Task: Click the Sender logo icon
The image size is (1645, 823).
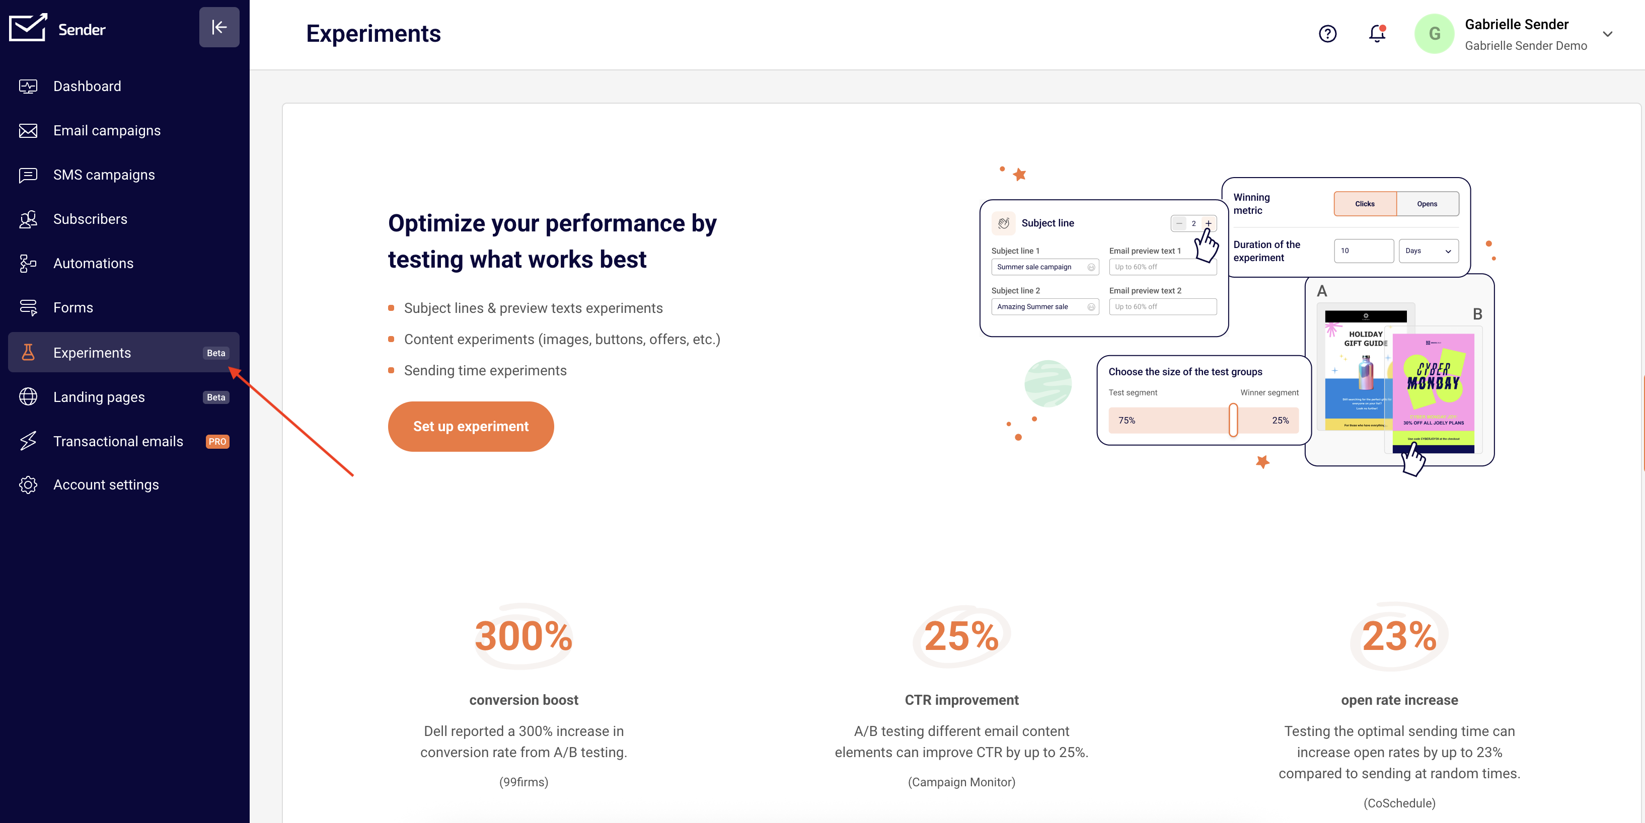Action: [x=28, y=28]
